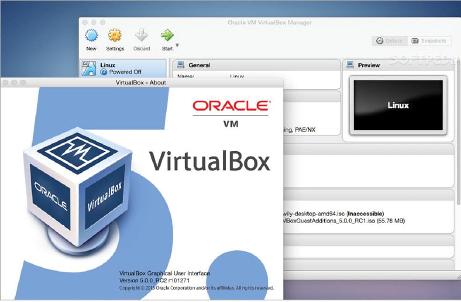Click the Oracle copyright notice text

click(x=197, y=288)
